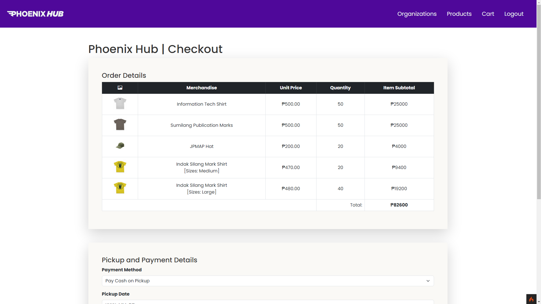The image size is (541, 304).
Task: Click the Information Tech Shirt thumbnail
Action: click(120, 104)
